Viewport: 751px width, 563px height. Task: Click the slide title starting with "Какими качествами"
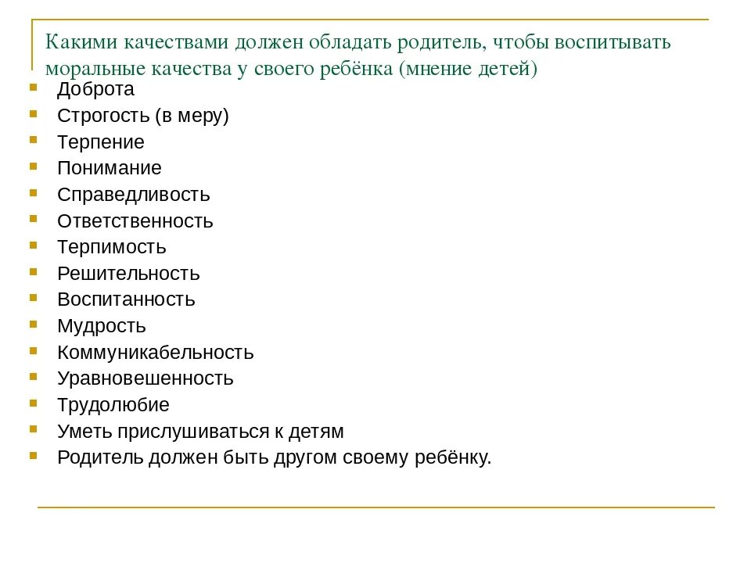pos(358,55)
